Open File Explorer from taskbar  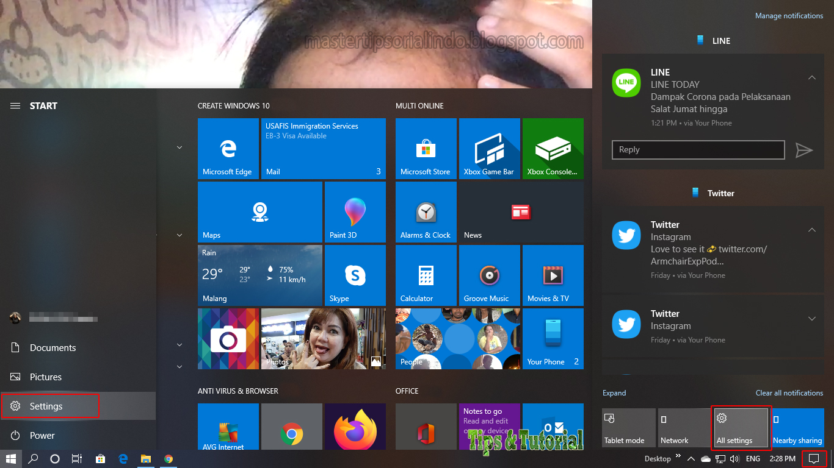pos(146,459)
